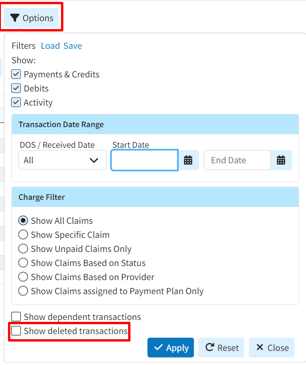Click the Options filter funnel button
The width and height of the screenshot is (306, 365).
click(x=32, y=18)
